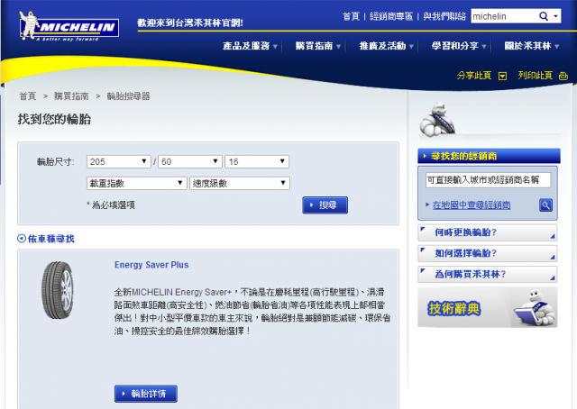The width and height of the screenshot is (577, 409).
Task: Expand 依車種尋找 section
Action: (x=46, y=239)
